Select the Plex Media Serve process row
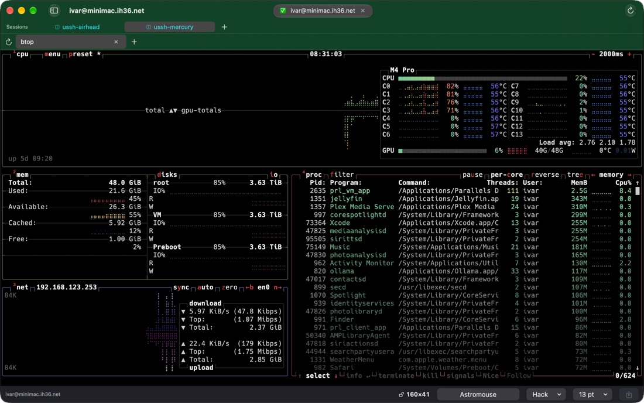 [468, 207]
